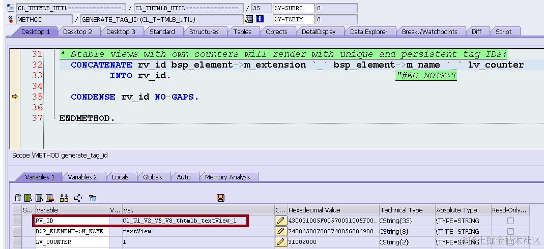
Task: Click the Technical Type column header
Action: coord(407,210)
